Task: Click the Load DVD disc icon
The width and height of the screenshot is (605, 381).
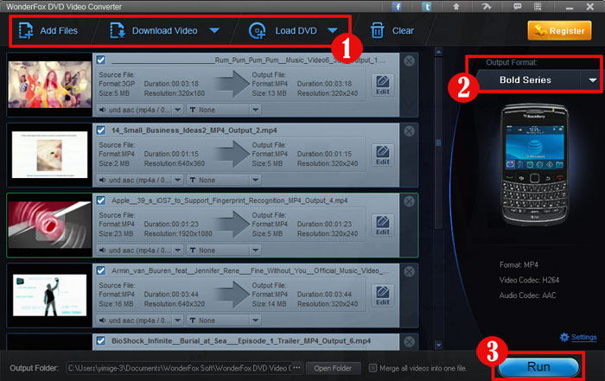Action: click(257, 30)
